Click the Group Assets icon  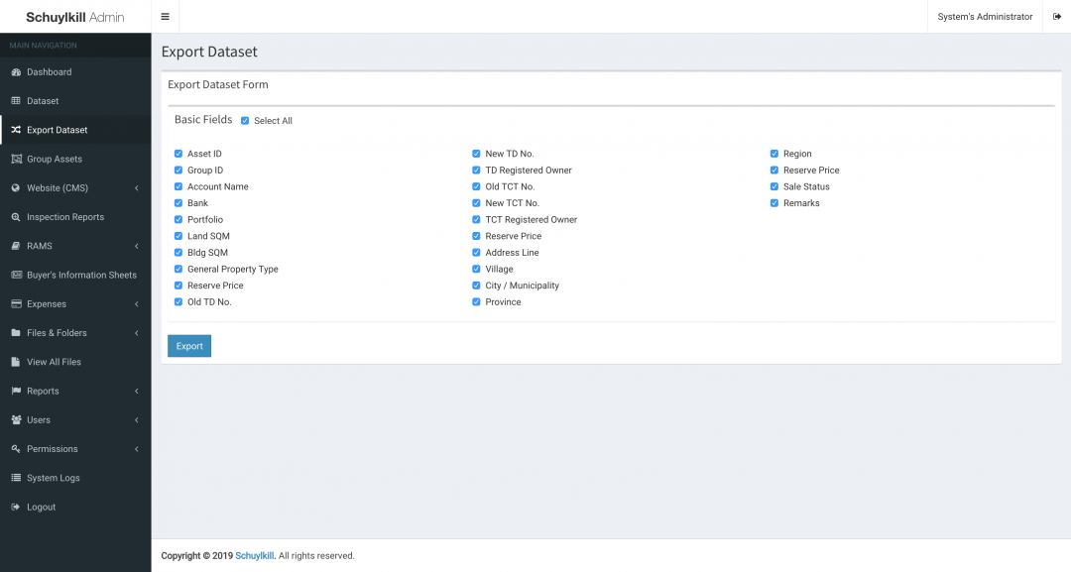tap(16, 159)
